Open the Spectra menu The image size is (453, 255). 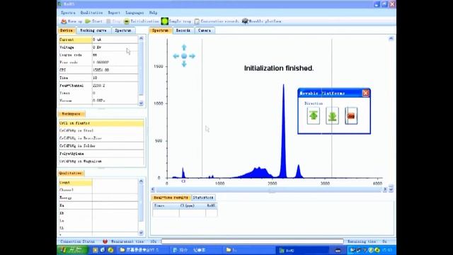pyautogui.click(x=68, y=13)
